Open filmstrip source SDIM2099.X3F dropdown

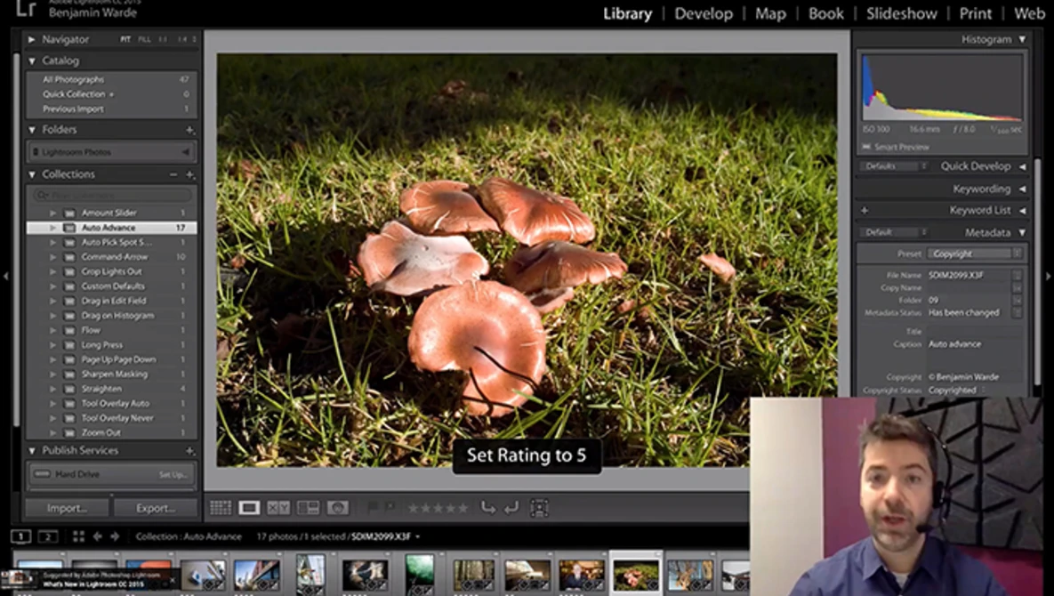point(386,537)
